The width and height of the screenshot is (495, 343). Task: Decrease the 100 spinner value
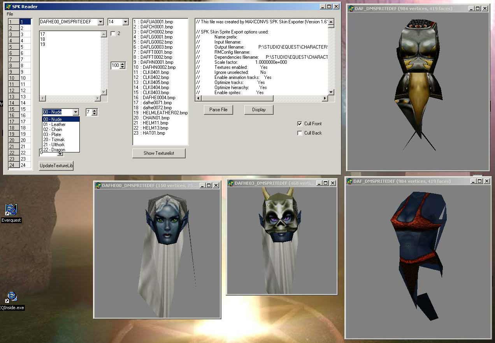point(123,67)
